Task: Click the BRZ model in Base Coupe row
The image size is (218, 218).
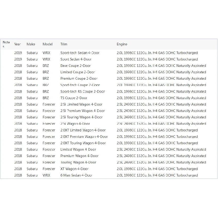Action: pyautogui.click(x=46, y=66)
